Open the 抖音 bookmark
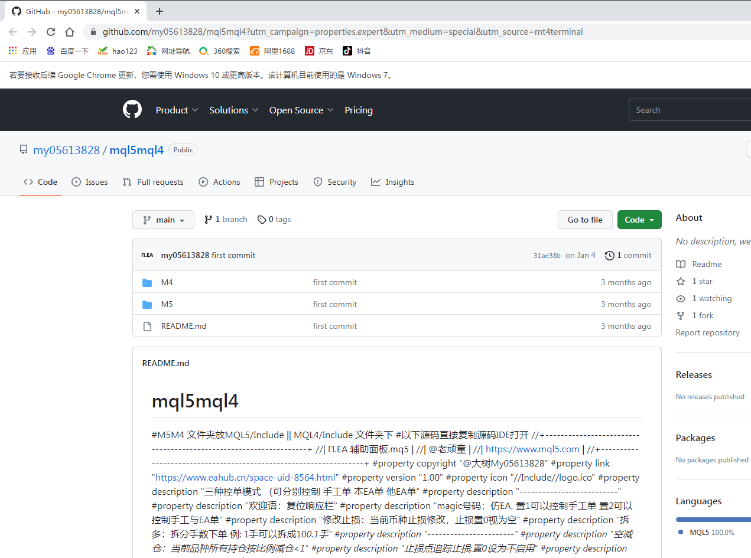The width and height of the screenshot is (751, 558). [357, 51]
